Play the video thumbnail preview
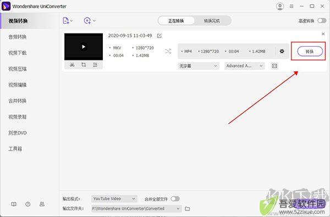 click(84, 47)
